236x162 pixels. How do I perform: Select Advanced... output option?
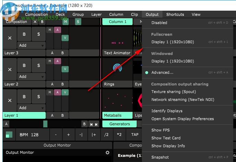click(188, 72)
